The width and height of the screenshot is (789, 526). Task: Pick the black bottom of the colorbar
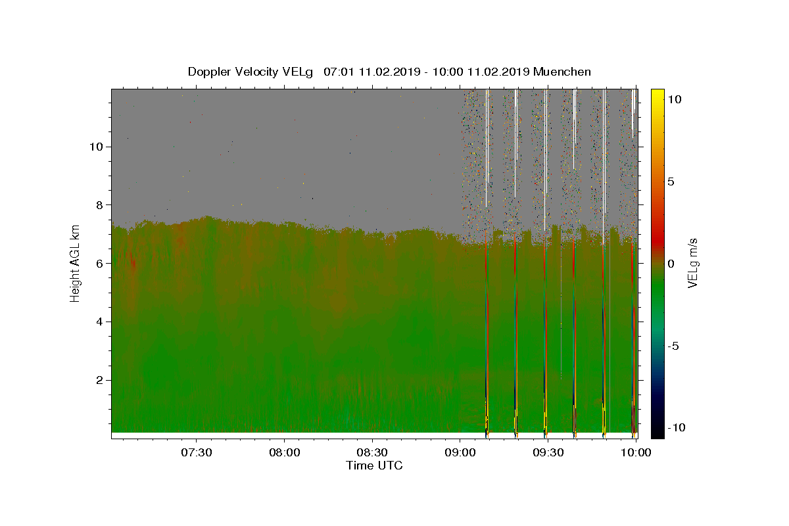(x=657, y=431)
